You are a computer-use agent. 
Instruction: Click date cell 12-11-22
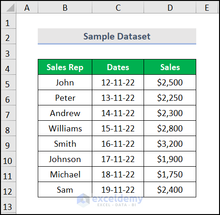click(x=118, y=82)
